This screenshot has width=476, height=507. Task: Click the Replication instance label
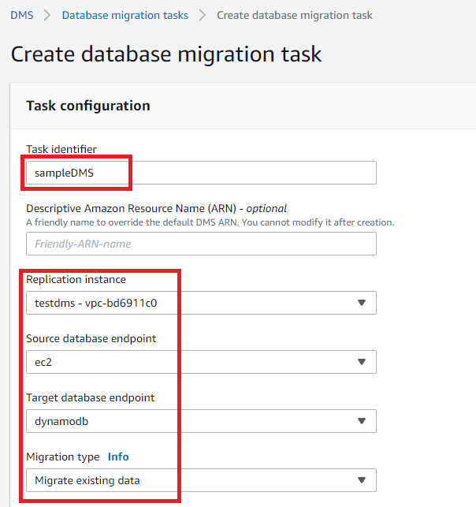[76, 279]
